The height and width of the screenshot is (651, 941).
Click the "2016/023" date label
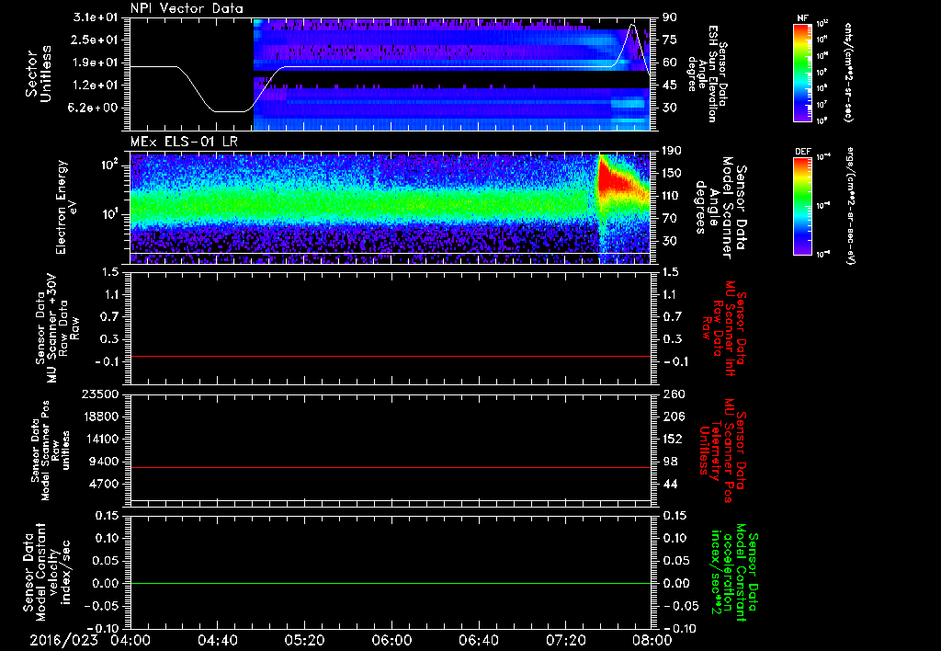click(63, 640)
